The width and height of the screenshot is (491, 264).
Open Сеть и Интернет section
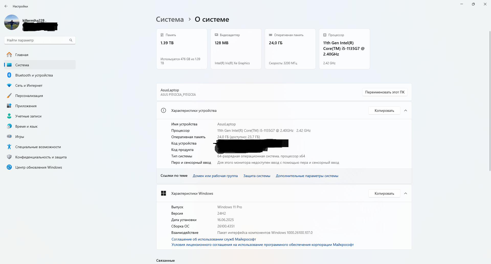pyautogui.click(x=40, y=85)
